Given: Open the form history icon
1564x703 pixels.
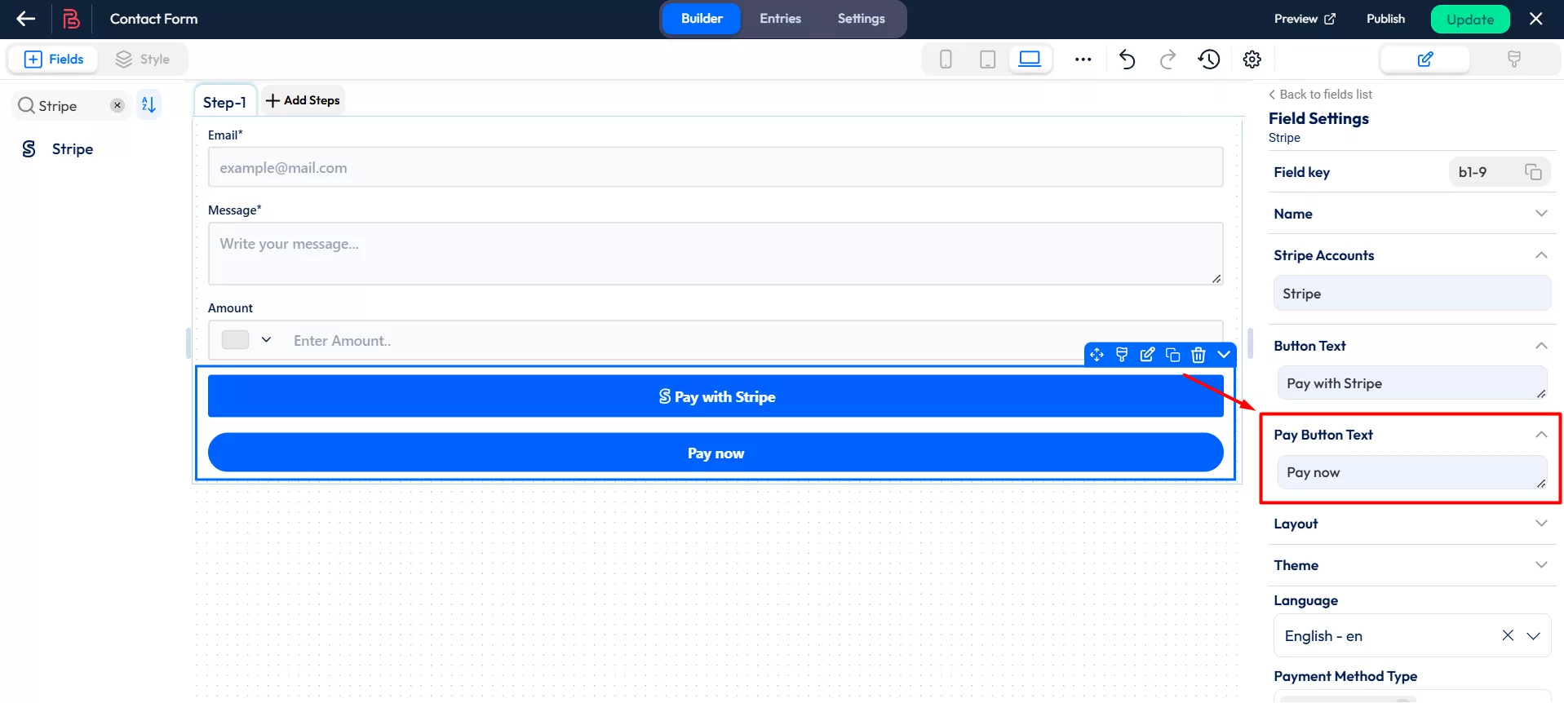Looking at the screenshot, I should tap(1209, 60).
